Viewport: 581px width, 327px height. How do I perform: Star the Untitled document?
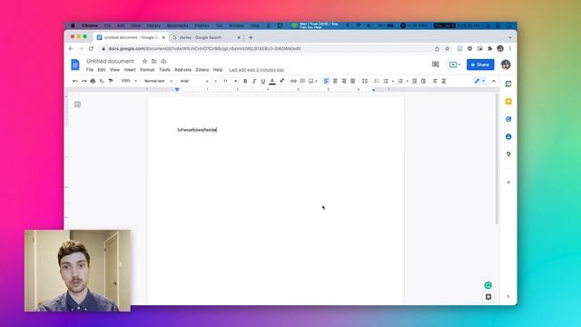pos(145,61)
